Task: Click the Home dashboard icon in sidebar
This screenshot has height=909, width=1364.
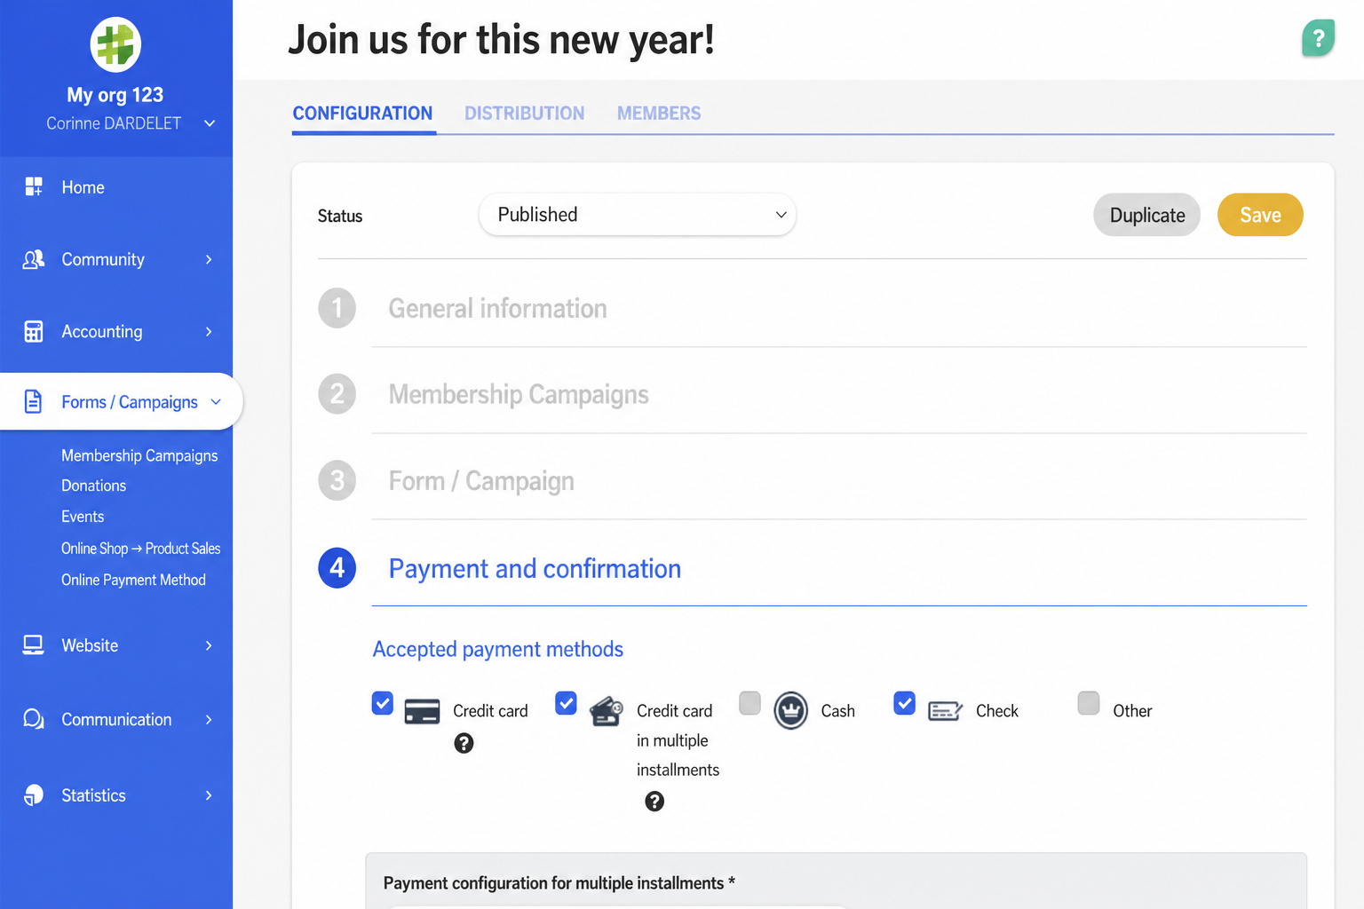Action: tap(34, 186)
